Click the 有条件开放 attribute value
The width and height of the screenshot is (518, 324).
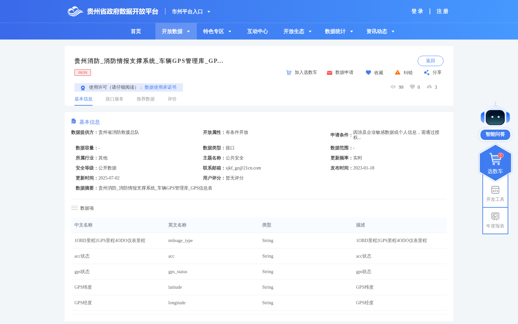pyautogui.click(x=237, y=133)
